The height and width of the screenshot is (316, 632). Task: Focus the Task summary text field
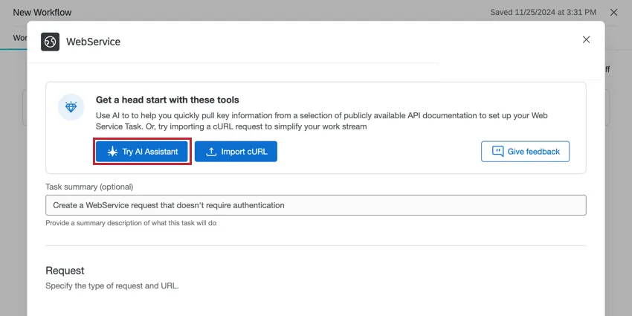(315, 205)
